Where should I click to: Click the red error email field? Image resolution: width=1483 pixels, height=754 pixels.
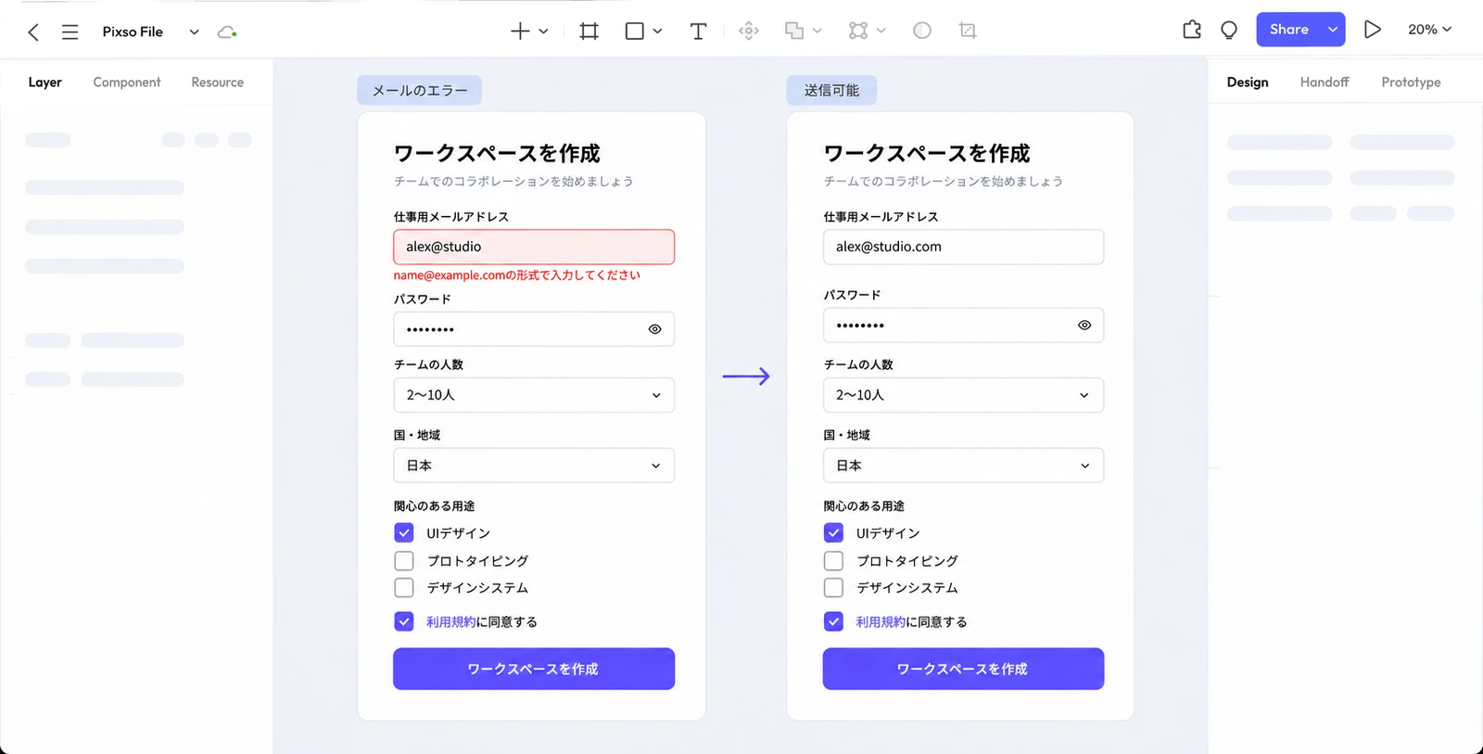[x=534, y=247]
